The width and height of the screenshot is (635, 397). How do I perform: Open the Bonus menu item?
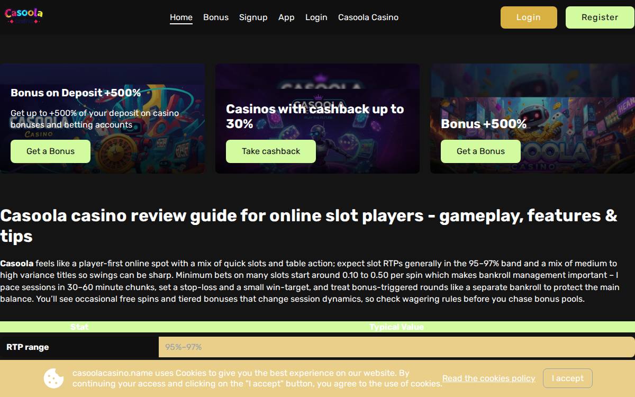[216, 17]
